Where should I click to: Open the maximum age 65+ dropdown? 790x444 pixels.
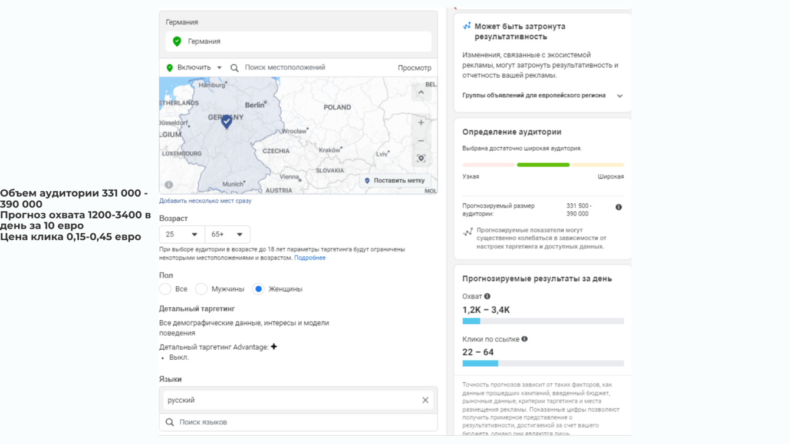pyautogui.click(x=227, y=234)
